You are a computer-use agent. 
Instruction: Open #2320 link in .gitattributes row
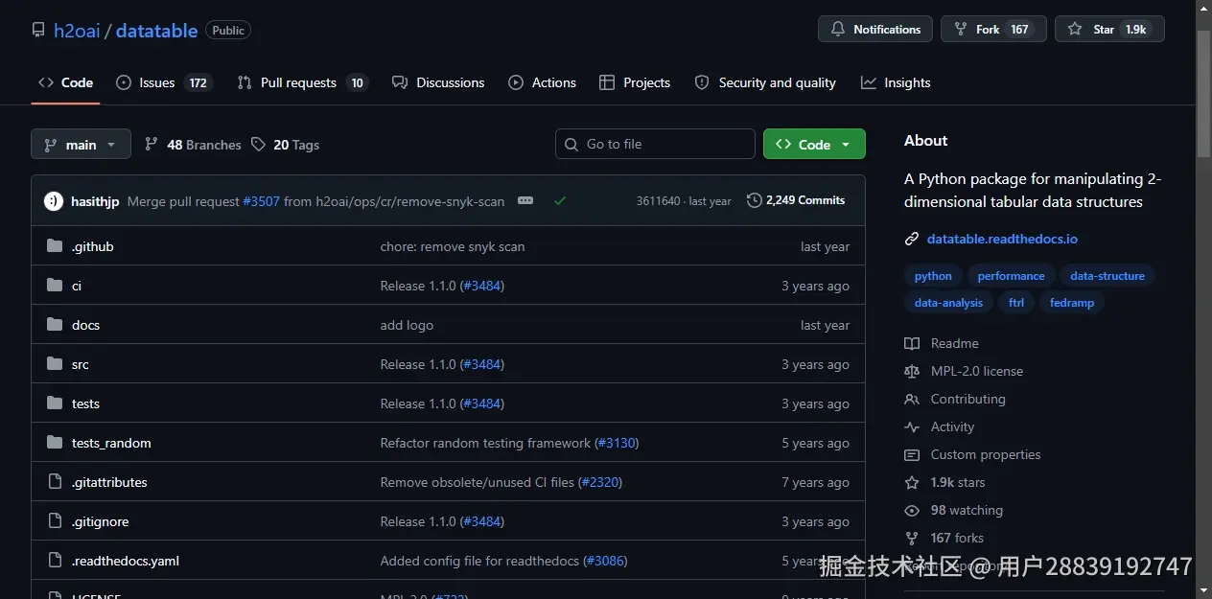pyautogui.click(x=602, y=482)
